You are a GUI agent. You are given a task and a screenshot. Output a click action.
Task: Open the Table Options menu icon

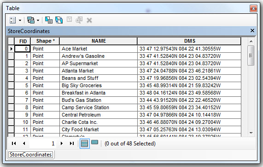click(13, 20)
